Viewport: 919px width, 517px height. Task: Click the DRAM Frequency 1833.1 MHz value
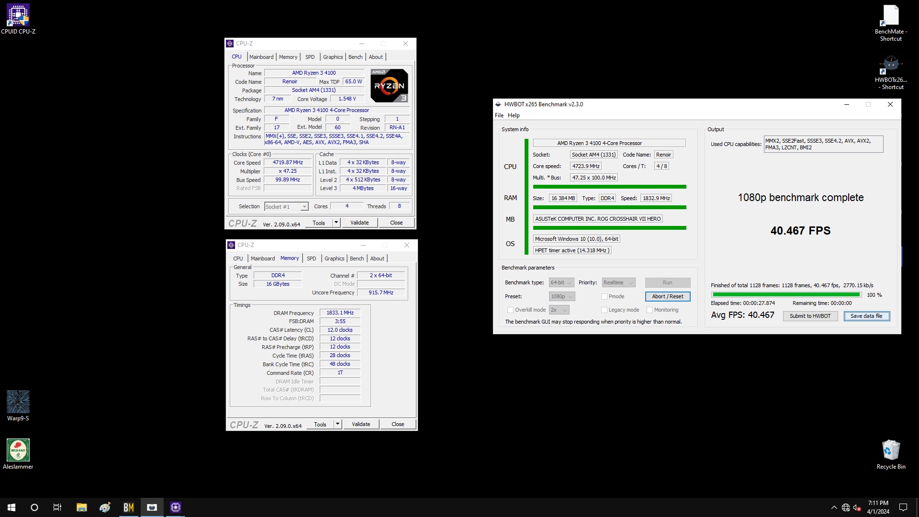click(x=340, y=313)
